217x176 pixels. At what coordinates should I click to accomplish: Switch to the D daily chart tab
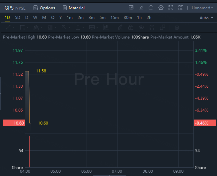(27, 18)
